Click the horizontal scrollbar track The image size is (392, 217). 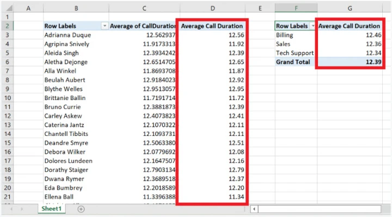(x=320, y=209)
